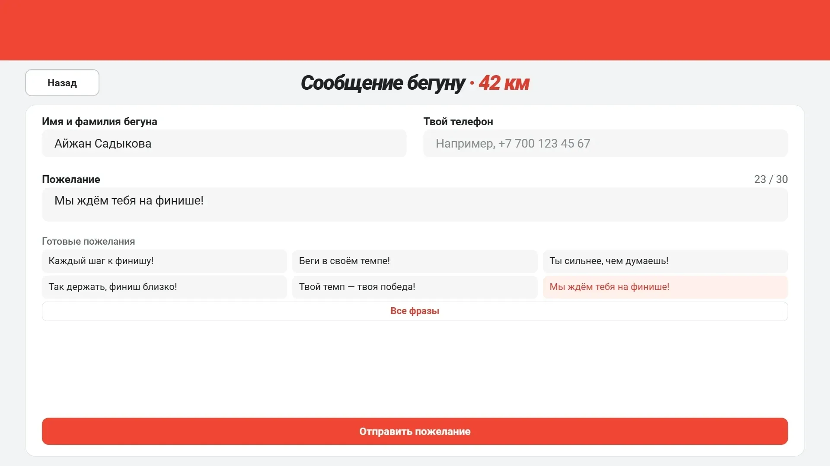Click the heading Сообщение бегуну · 42 км
Screen dimensions: 830x466
(415, 83)
